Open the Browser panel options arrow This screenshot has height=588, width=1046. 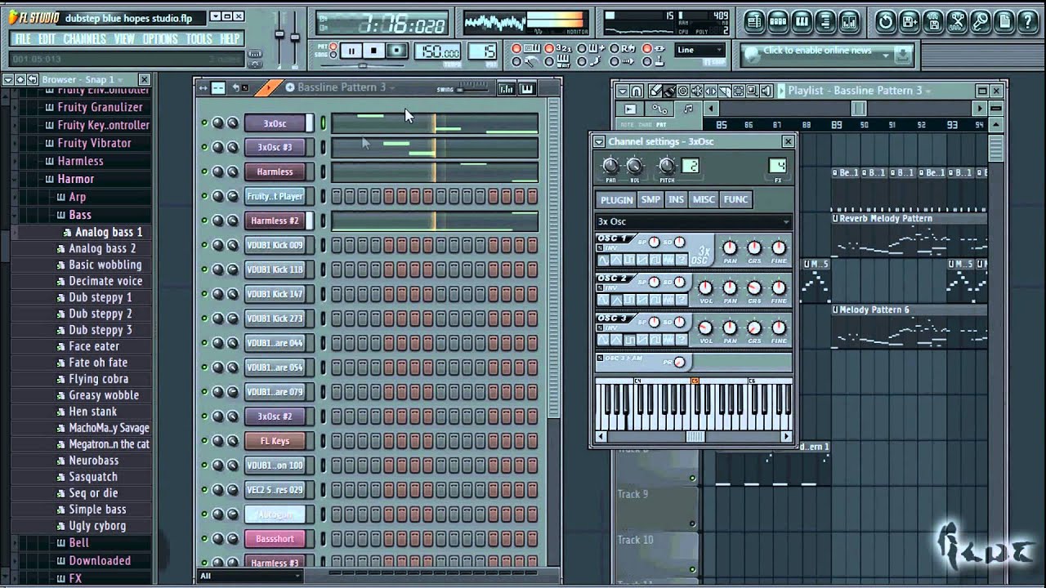pos(7,79)
